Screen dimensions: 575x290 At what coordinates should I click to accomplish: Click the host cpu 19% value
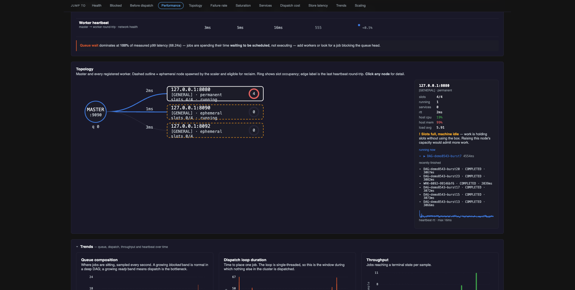tap(439, 118)
